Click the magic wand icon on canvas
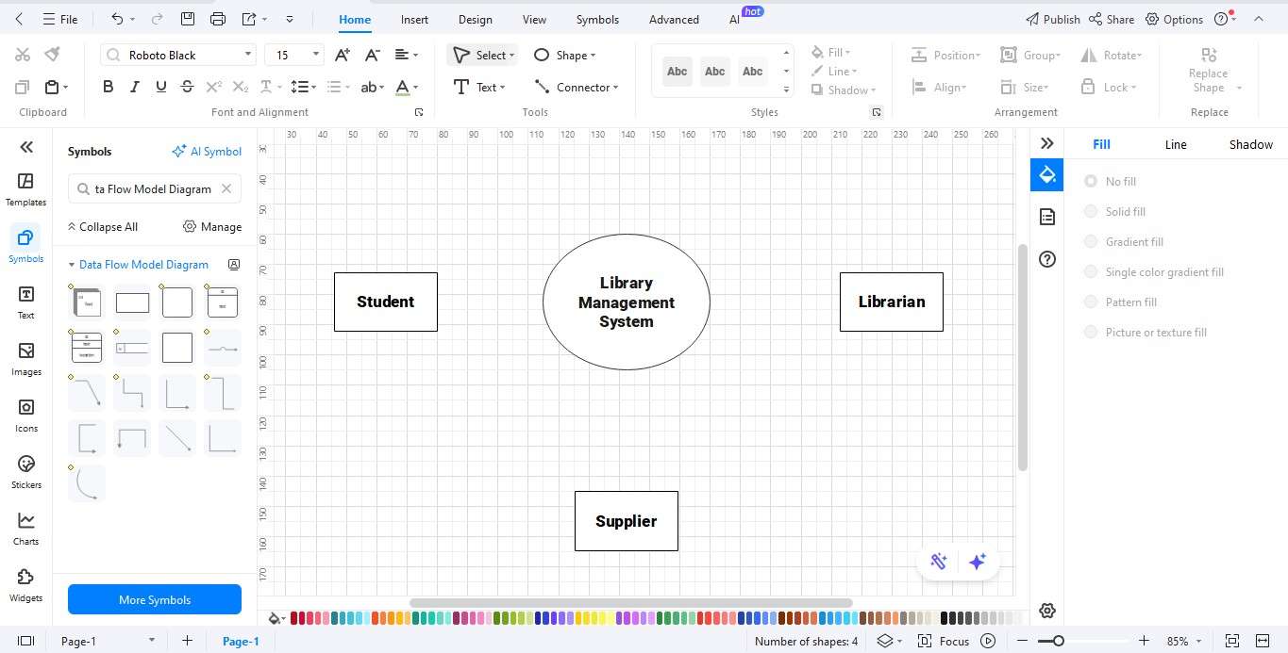1288x653 pixels. [x=938, y=562]
